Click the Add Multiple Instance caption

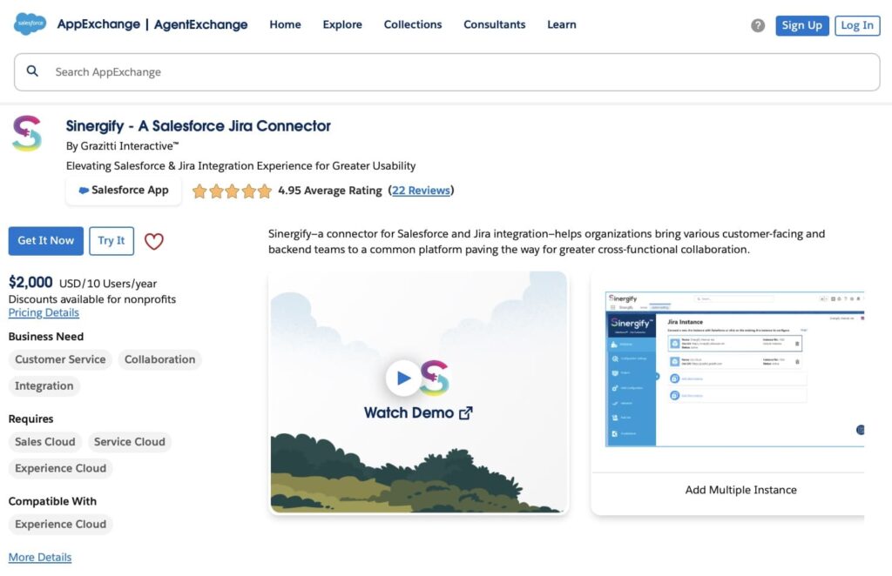pyautogui.click(x=740, y=490)
